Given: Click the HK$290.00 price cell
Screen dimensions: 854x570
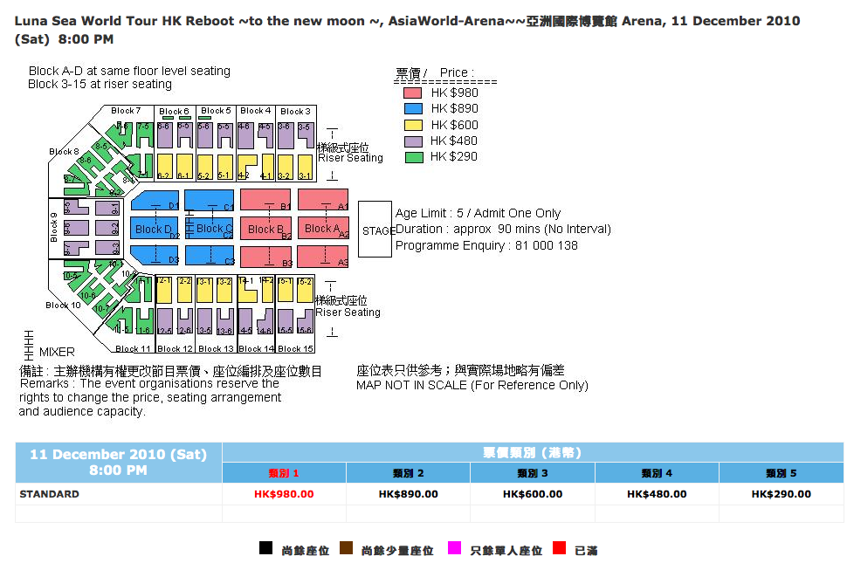Looking at the screenshot, I should (x=782, y=494).
